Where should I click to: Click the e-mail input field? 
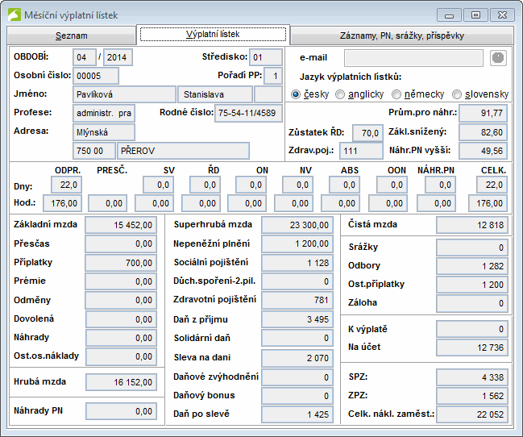(x=414, y=58)
